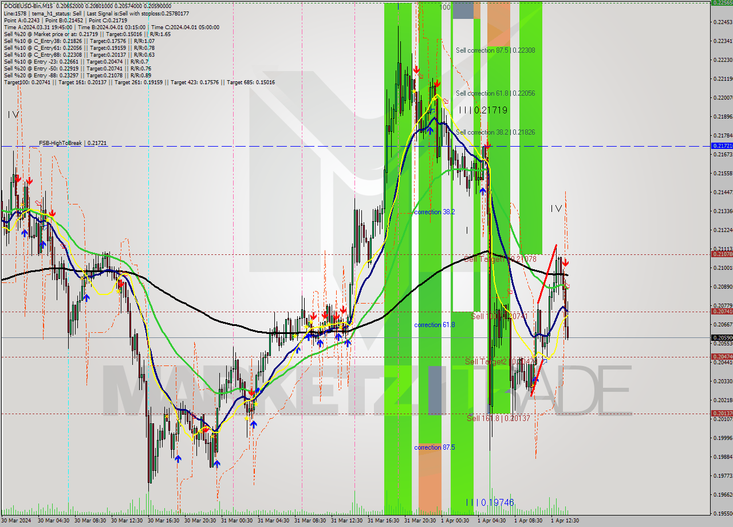
Task: Click the Sell correction 87.5 | 0.22308 label
Action: tap(495, 50)
